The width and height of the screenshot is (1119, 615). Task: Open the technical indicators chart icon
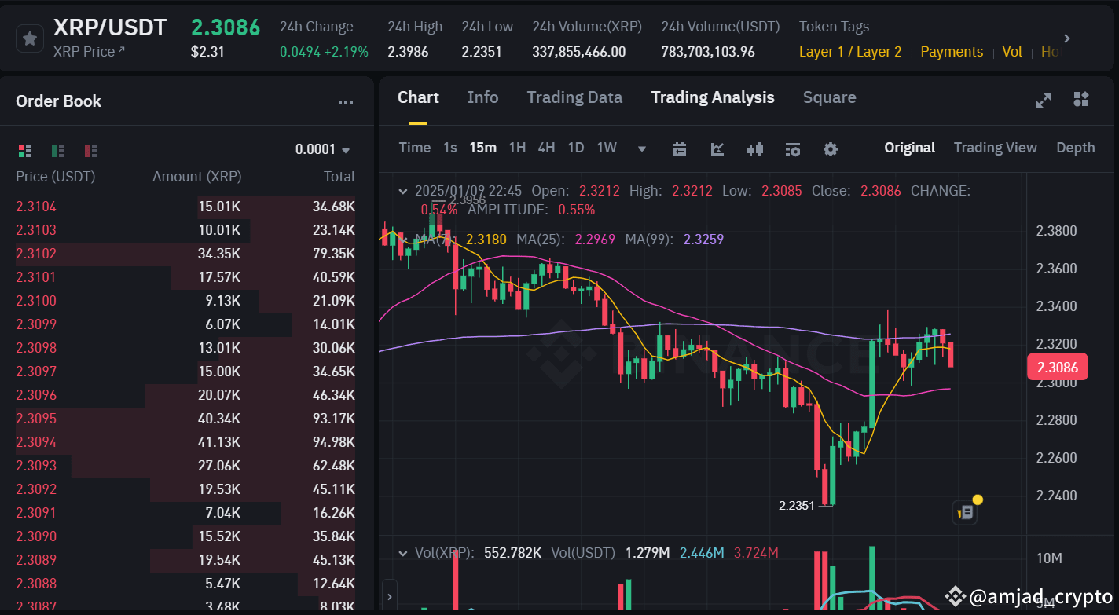[x=717, y=149]
